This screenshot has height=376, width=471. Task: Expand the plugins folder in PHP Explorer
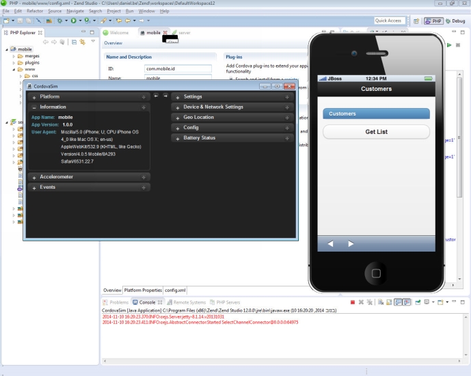pos(14,62)
